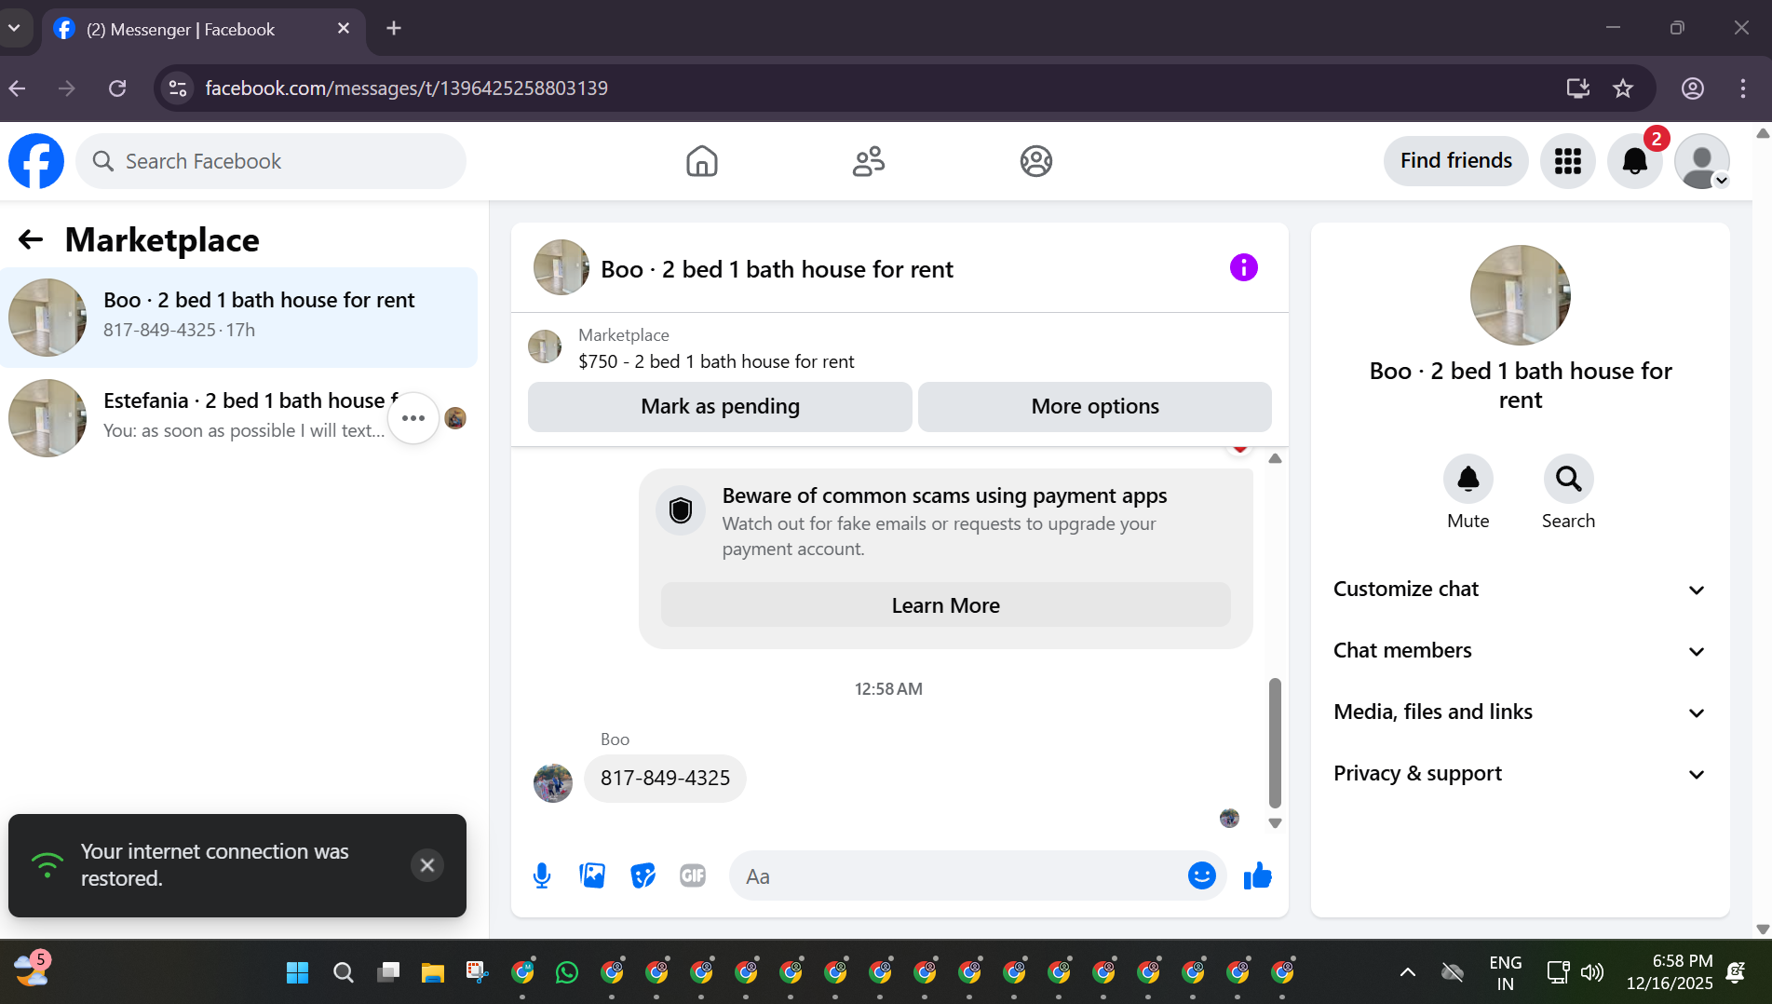The height and width of the screenshot is (1004, 1772).
Task: Open WhatsApp from the taskbar
Action: [x=566, y=973]
